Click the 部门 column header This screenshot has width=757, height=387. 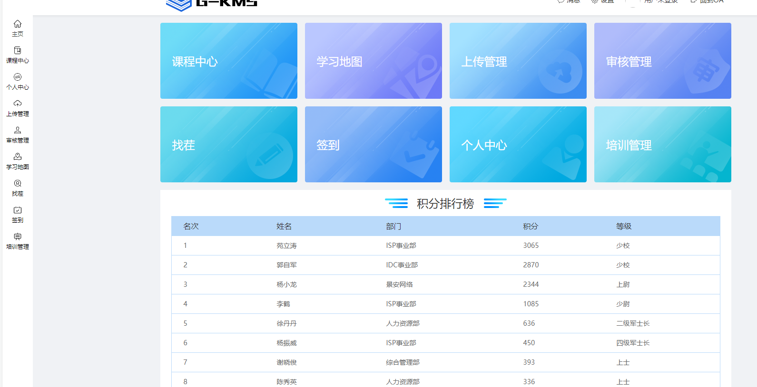coord(393,227)
